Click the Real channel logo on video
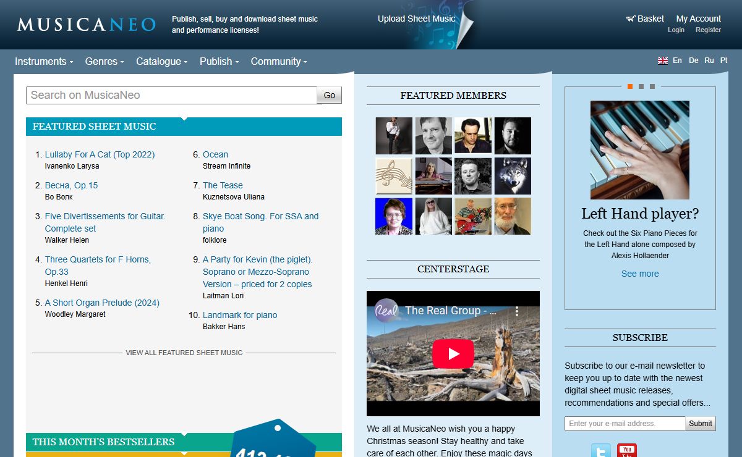Viewport: 742px width, 457px height. (386, 310)
